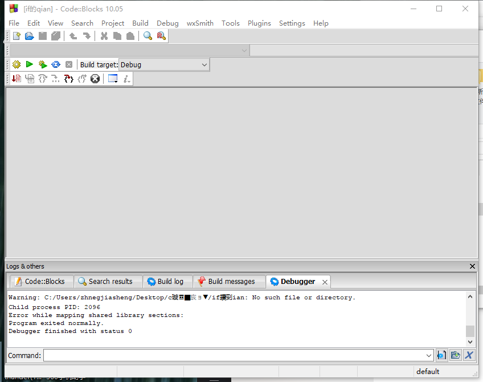Click the Redo arrow icon
The width and height of the screenshot is (483, 382).
pyautogui.click(x=87, y=36)
